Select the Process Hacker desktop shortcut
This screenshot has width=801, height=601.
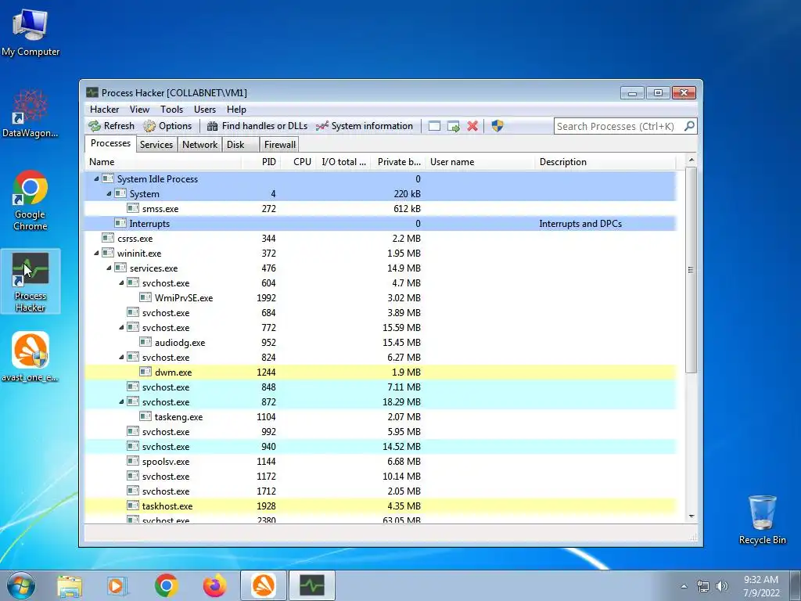31,281
